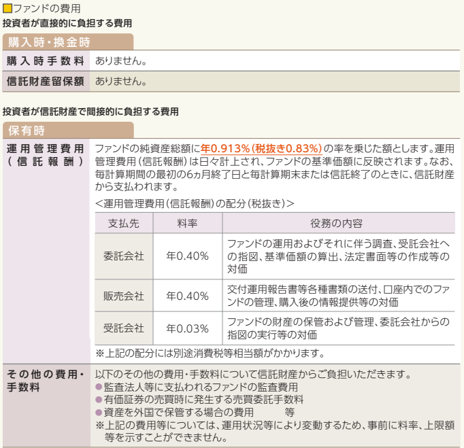Viewport: 464px width, 448px height.
Task: Click the 役務の内容 column header
Action: coord(337,224)
